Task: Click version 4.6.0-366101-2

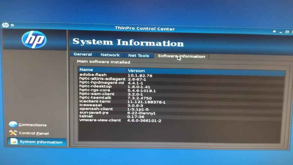Action: coord(144,121)
